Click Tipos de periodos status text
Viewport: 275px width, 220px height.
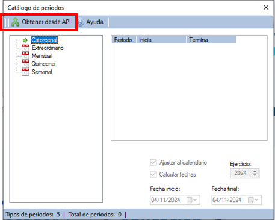pyautogui.click(x=32, y=215)
